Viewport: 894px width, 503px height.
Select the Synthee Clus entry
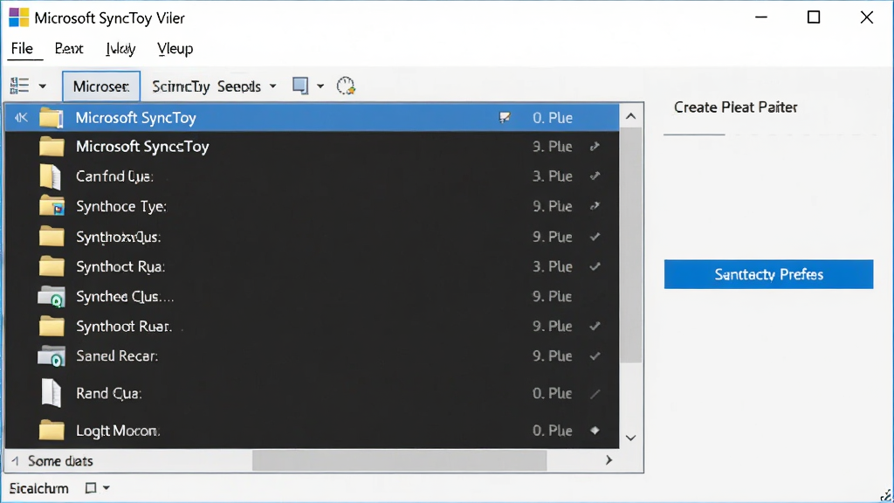[312, 296]
